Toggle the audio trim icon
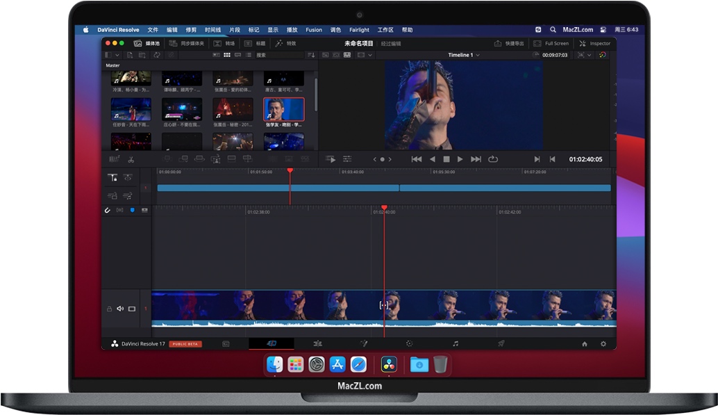Screen dimensions: 718x415 pyautogui.click(x=119, y=210)
